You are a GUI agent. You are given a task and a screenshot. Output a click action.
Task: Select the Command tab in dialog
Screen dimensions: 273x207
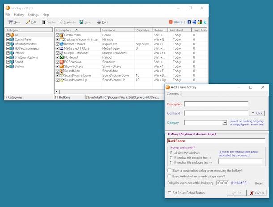coord(173,93)
